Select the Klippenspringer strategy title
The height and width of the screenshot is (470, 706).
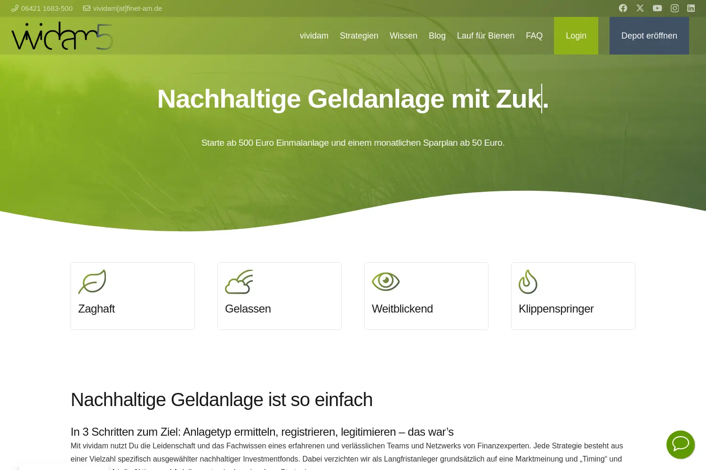pos(556,309)
